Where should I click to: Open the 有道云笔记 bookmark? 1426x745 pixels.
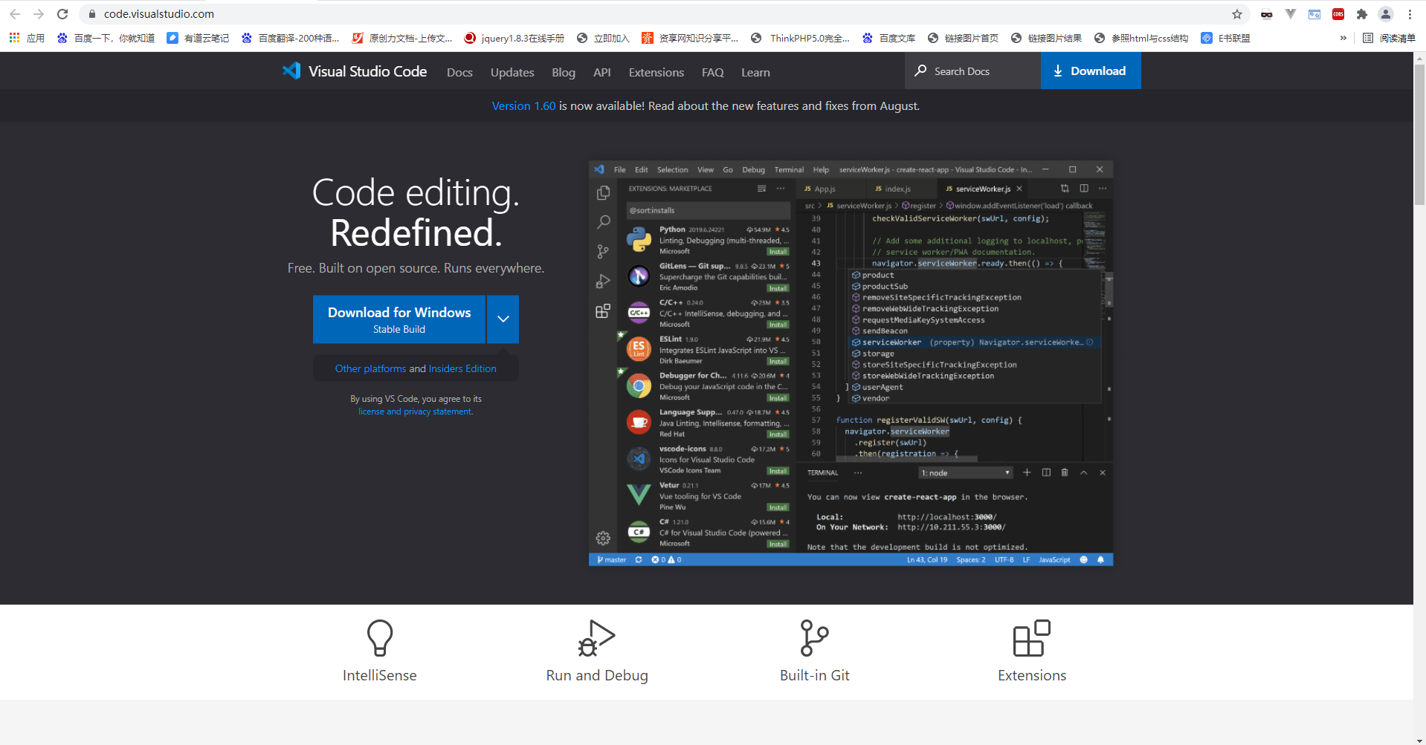tap(198, 38)
